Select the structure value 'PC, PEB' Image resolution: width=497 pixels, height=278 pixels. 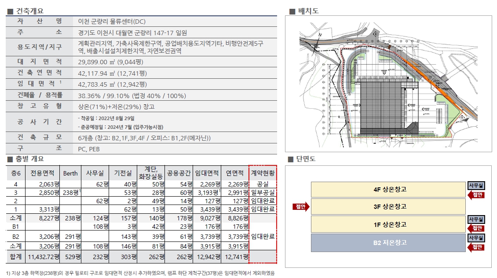[89, 149]
